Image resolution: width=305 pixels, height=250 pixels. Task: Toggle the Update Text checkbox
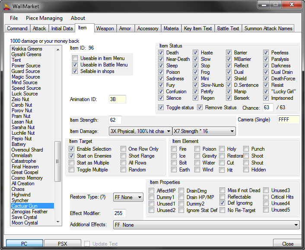coord(87,244)
